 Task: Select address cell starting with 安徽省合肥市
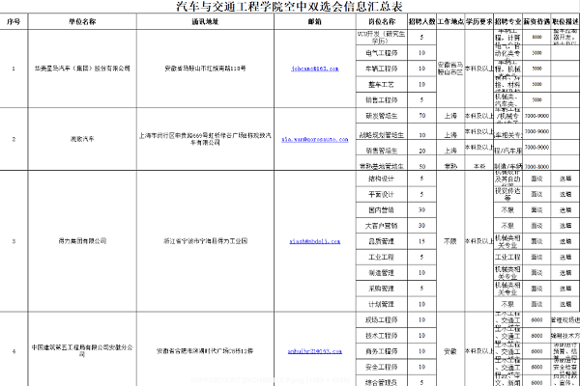[x=205, y=351]
